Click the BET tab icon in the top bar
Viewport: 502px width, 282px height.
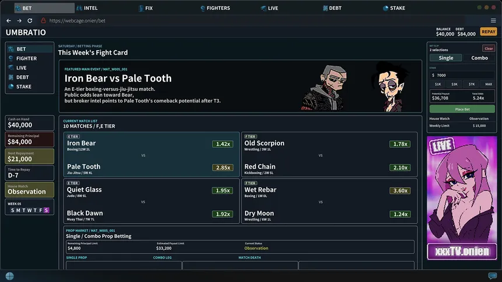tap(18, 8)
